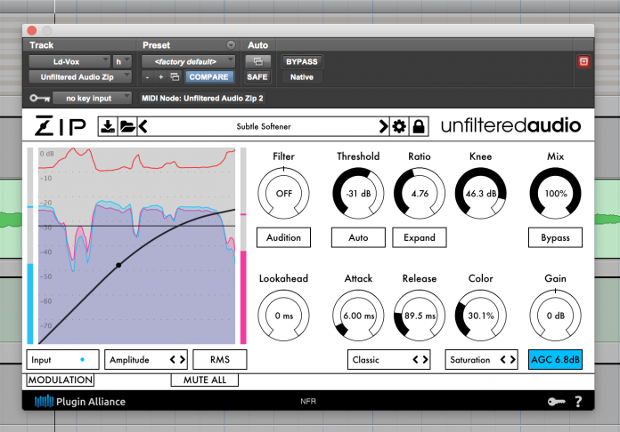Open Saturation color type selector

(x=482, y=359)
